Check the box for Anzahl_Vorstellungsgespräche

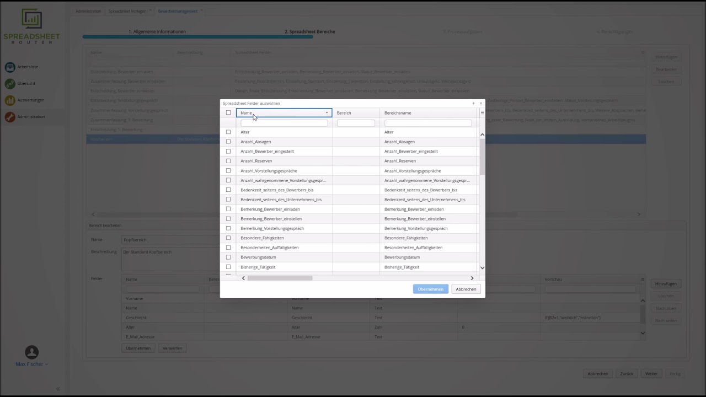tap(228, 171)
